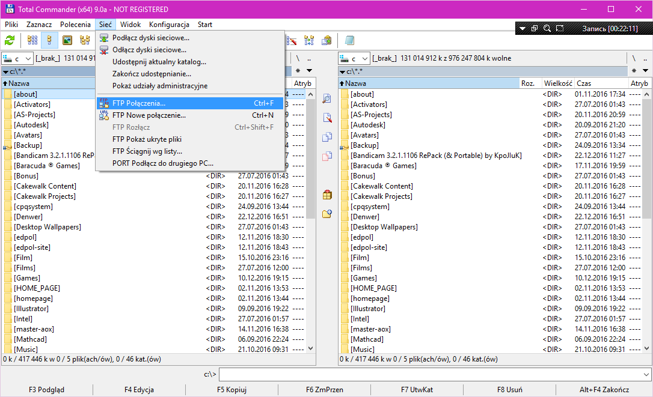Open multi-rename tool with red pencil
This screenshot has height=397, width=653.
(292, 40)
